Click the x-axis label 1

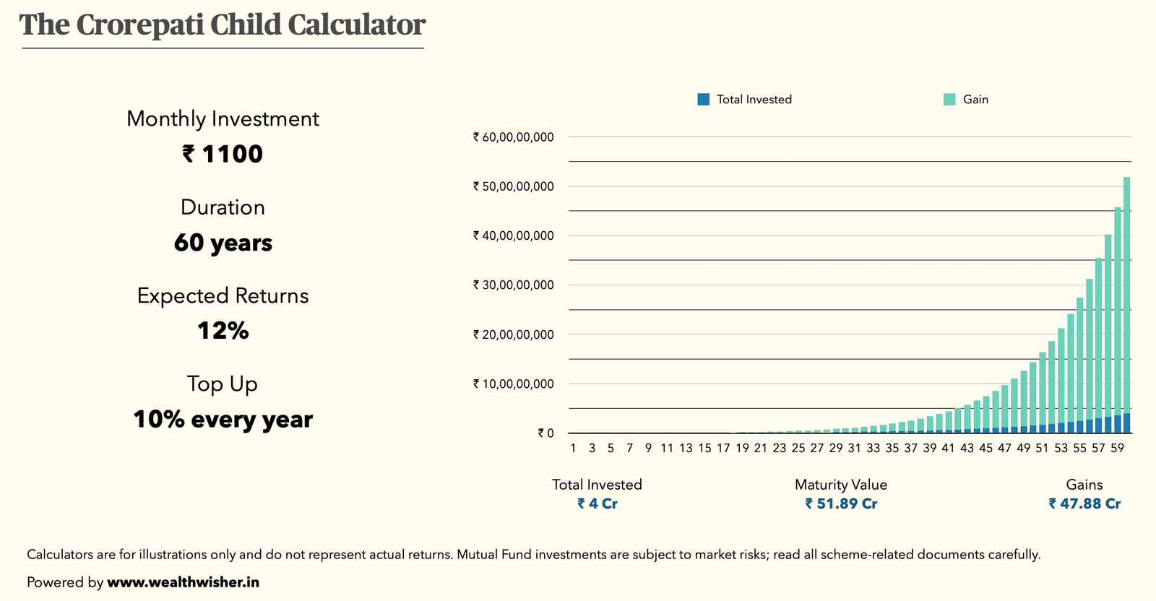573,448
